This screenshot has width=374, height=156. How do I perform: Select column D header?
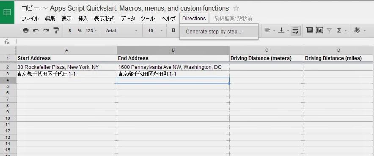click(339, 50)
